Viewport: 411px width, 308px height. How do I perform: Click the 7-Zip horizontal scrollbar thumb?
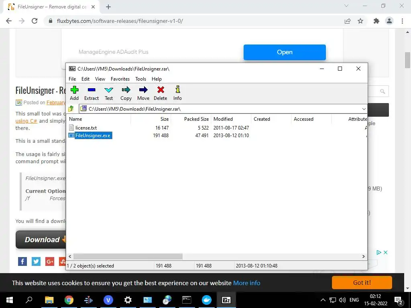tap(128, 256)
